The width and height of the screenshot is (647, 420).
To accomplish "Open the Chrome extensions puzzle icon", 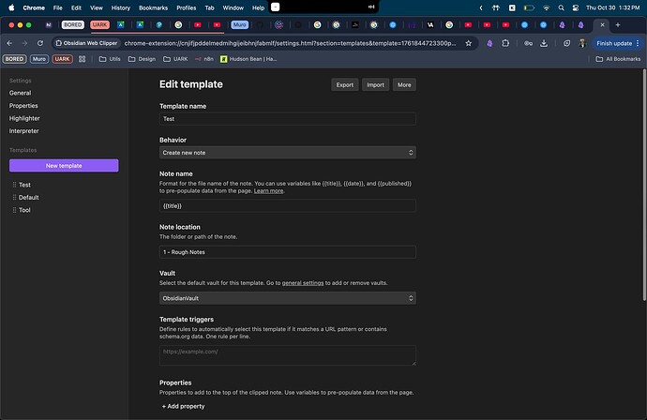I will (x=505, y=43).
